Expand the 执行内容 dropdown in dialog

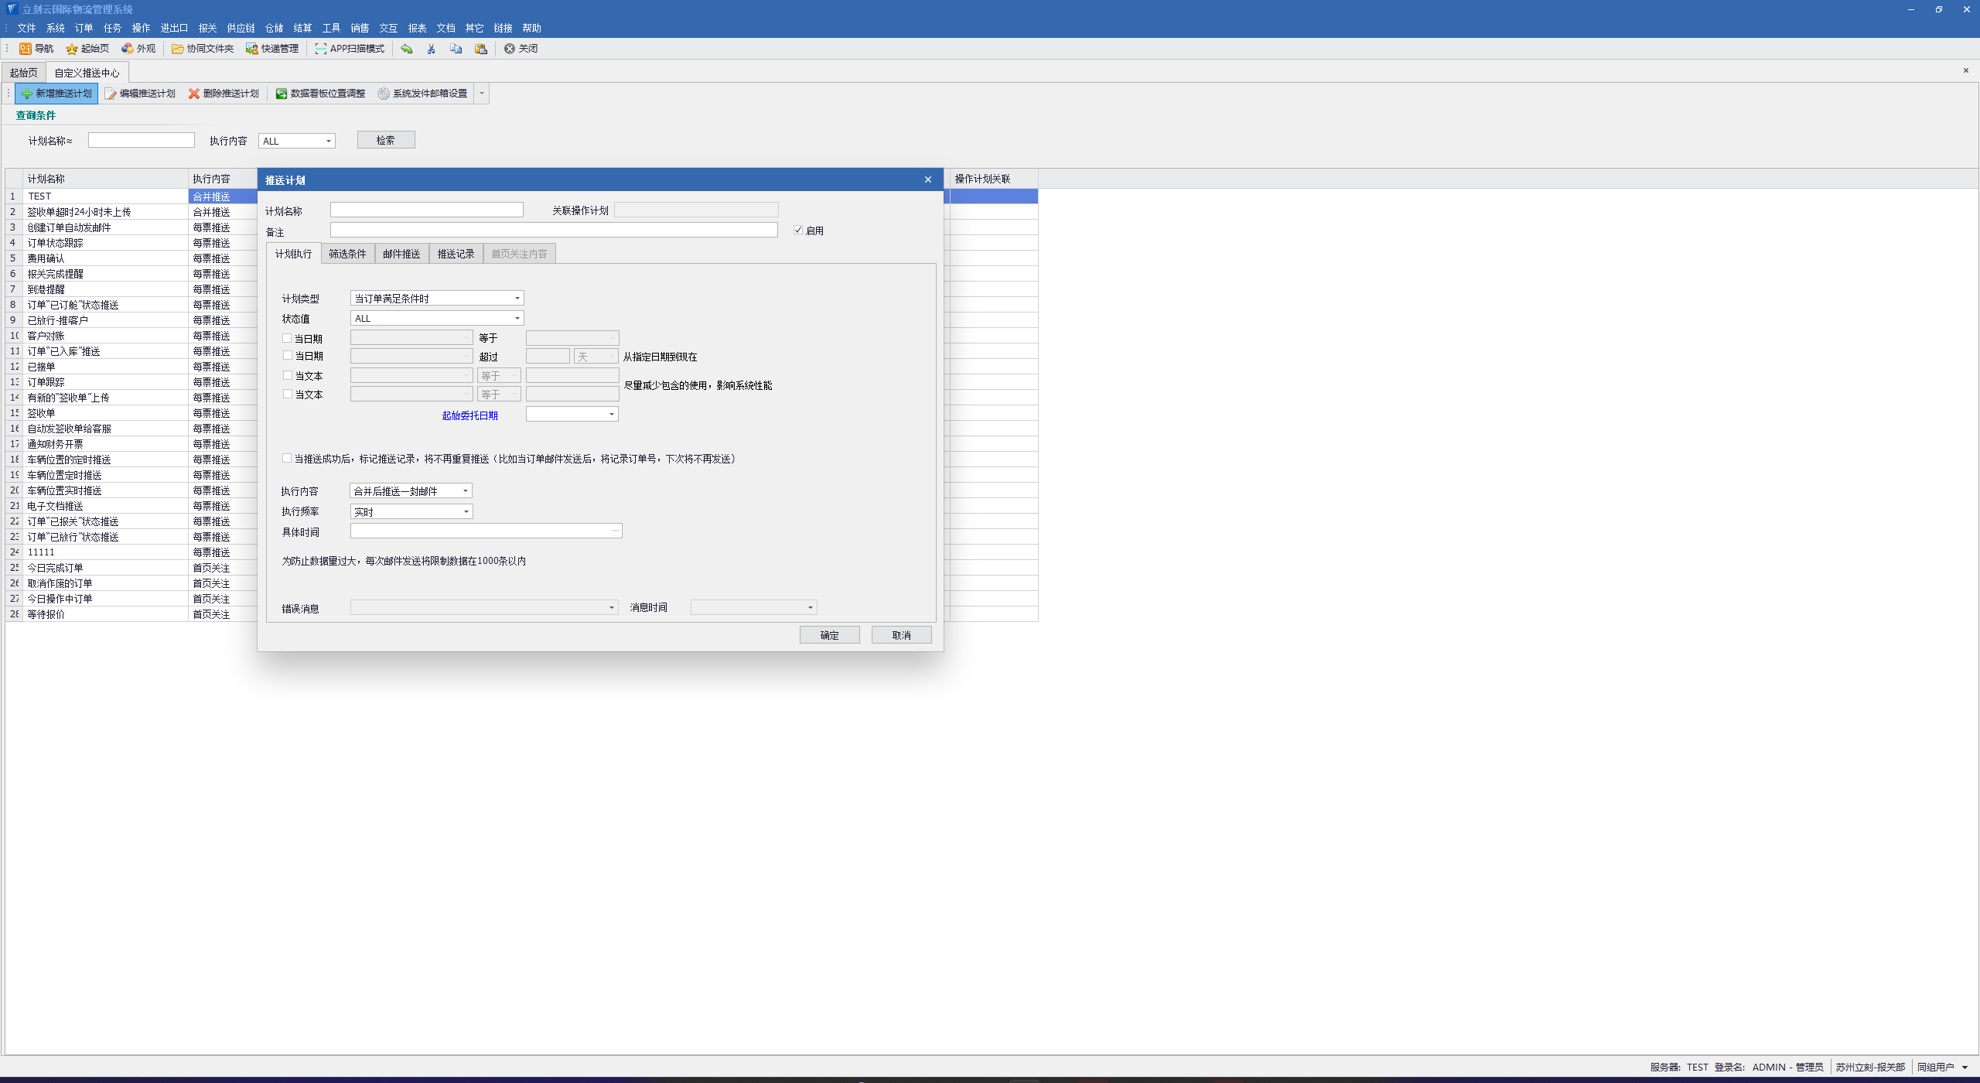[x=466, y=491]
